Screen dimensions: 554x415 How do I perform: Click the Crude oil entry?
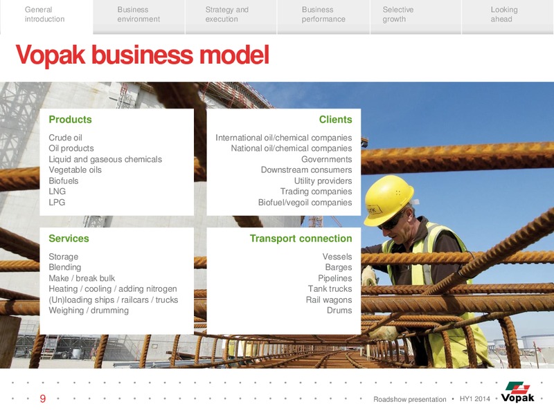point(65,138)
